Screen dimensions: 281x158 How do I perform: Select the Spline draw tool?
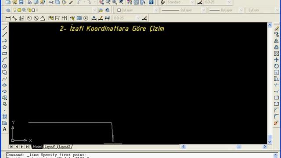5,79
